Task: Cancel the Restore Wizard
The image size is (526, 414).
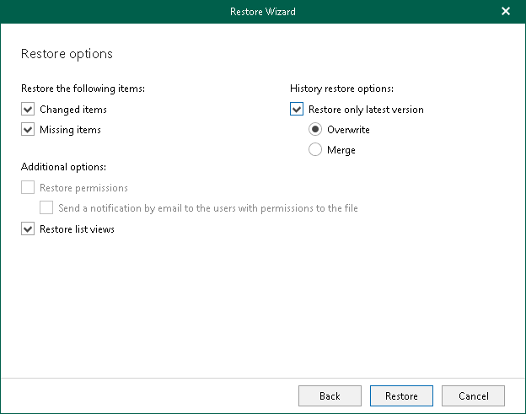Action: [x=473, y=396]
